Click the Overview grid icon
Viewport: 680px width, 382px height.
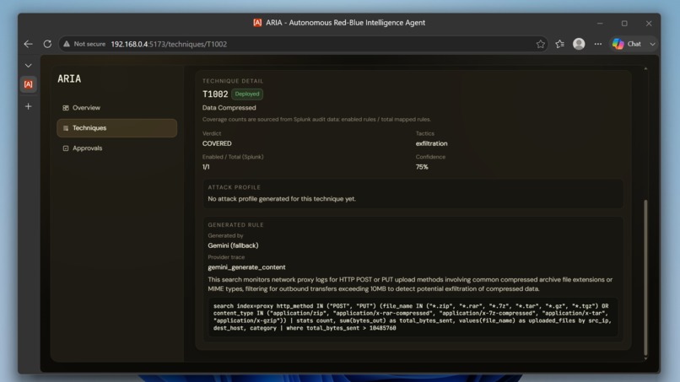(66, 108)
